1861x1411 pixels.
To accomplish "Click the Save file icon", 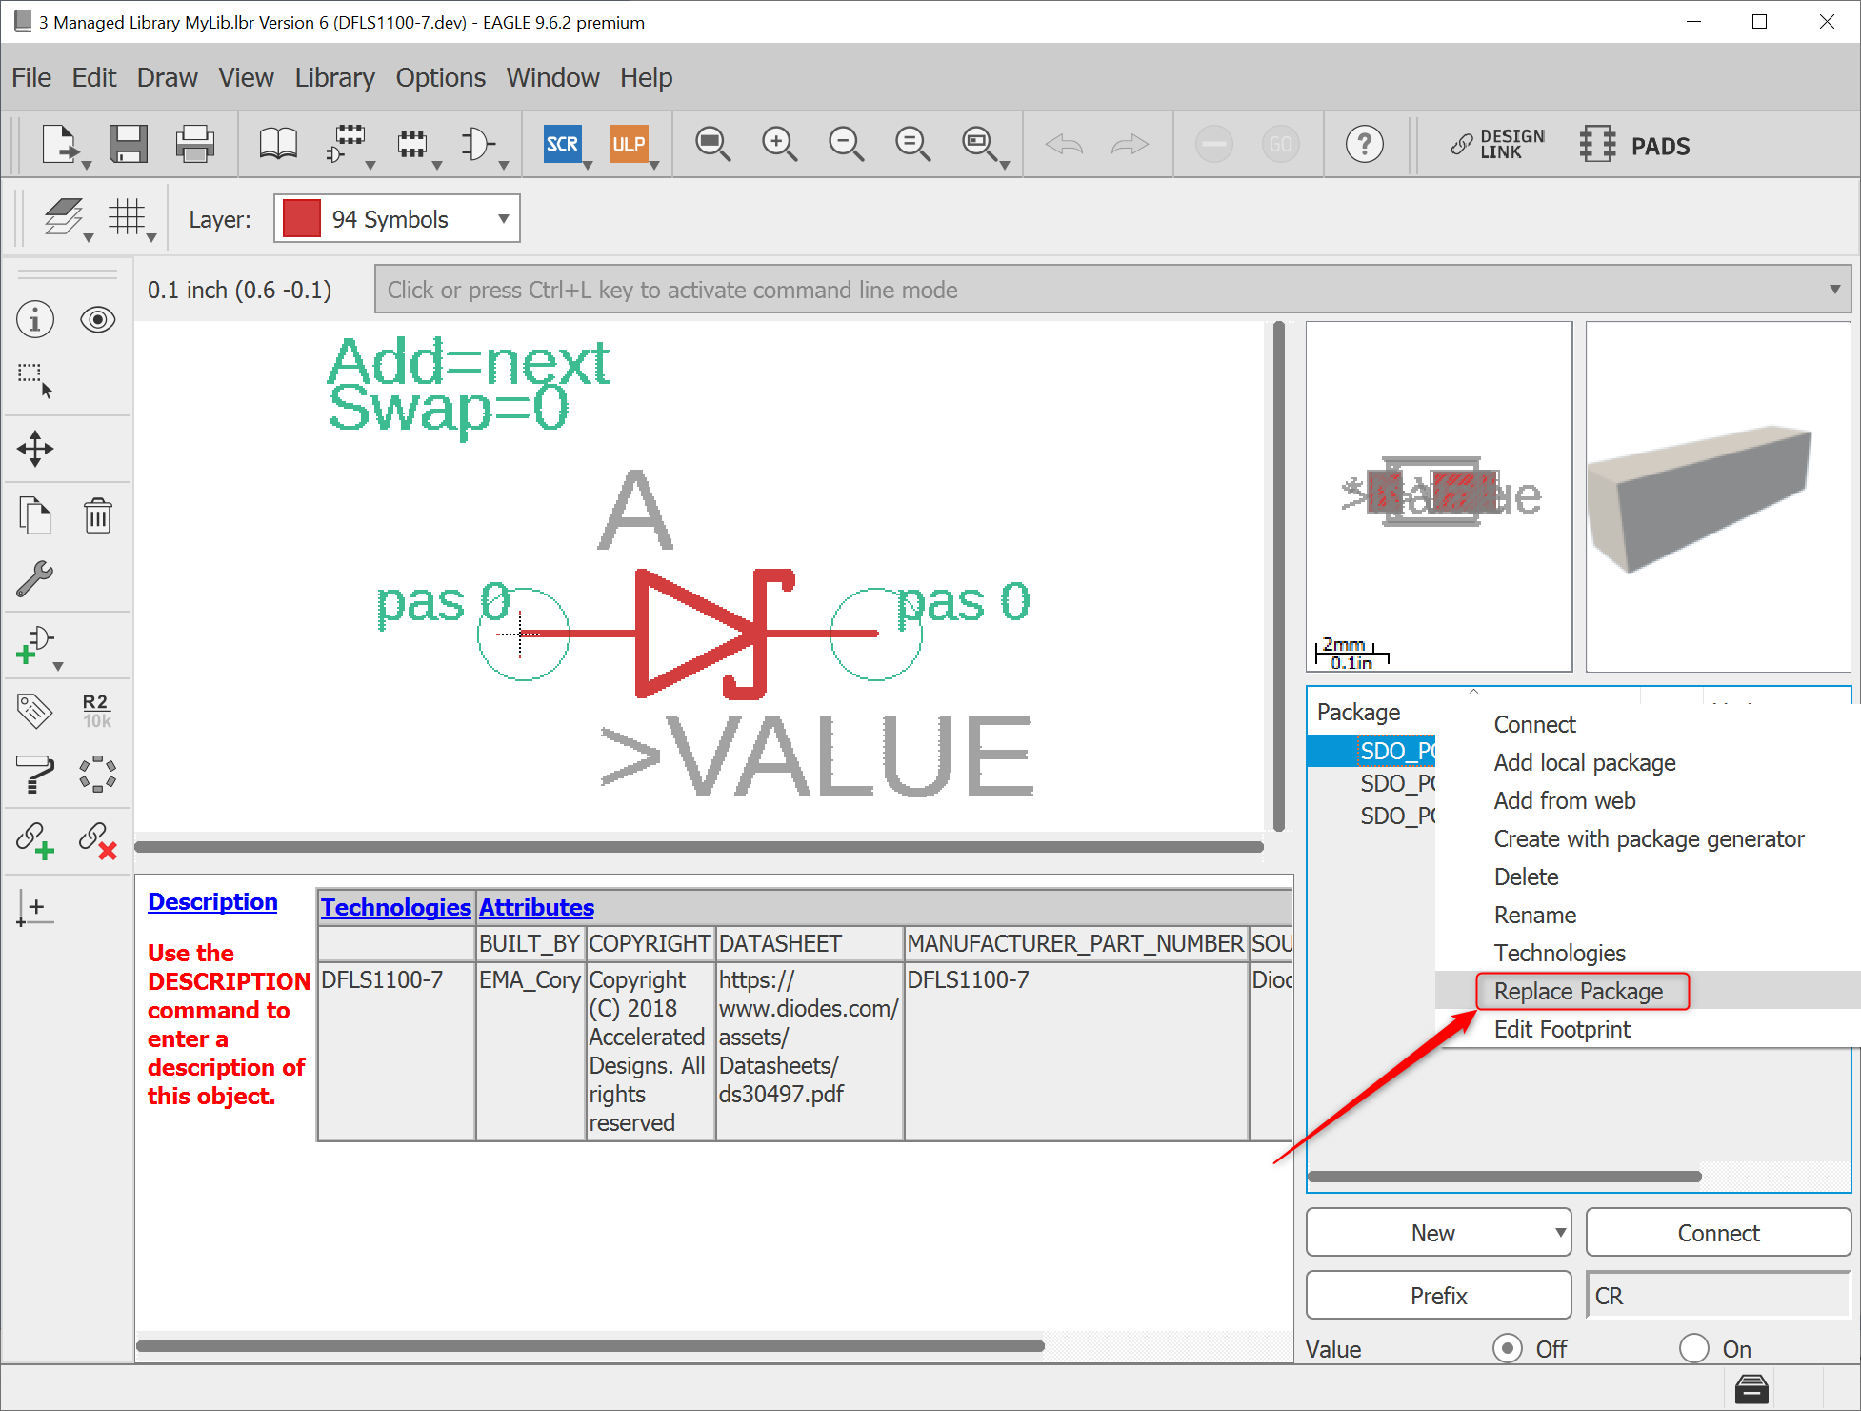I will point(128,145).
